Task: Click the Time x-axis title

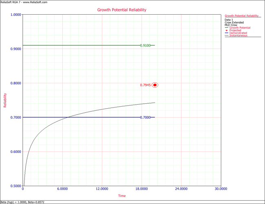Action: tap(122, 196)
